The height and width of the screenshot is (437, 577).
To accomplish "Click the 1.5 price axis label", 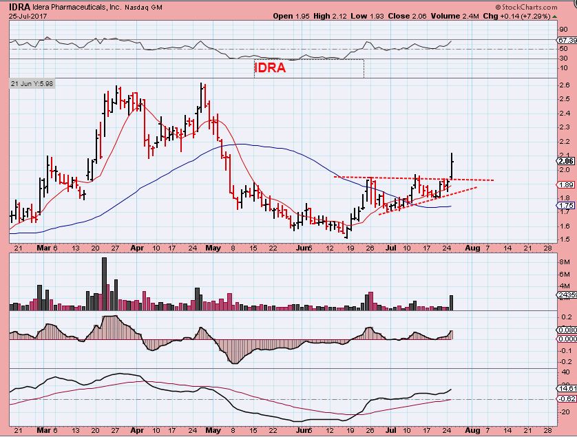I will [564, 239].
